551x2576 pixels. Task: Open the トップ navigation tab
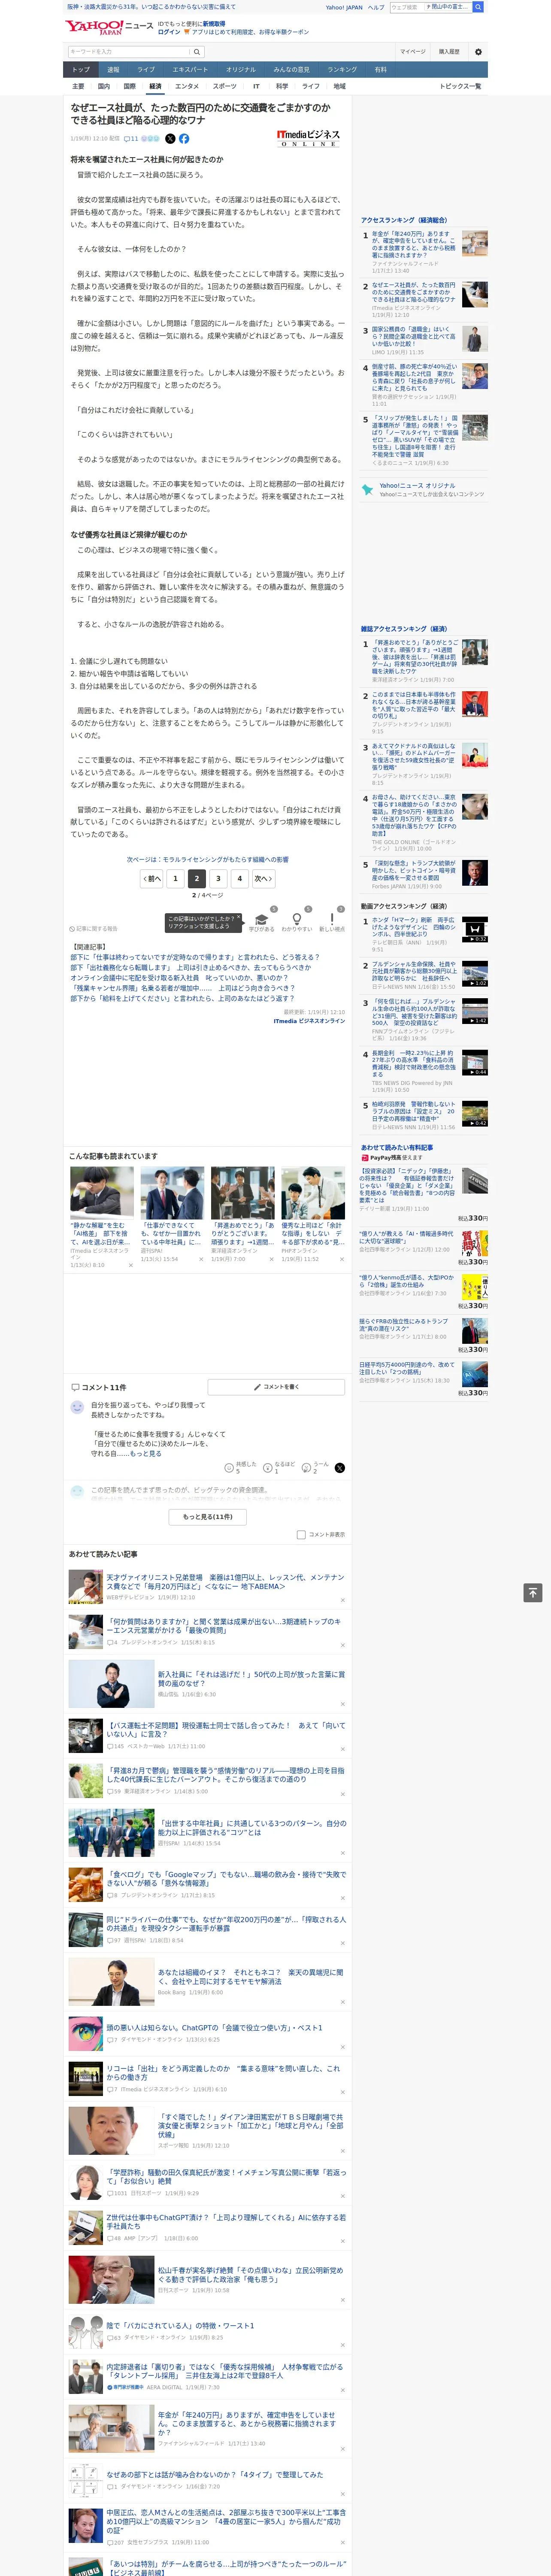(x=81, y=70)
